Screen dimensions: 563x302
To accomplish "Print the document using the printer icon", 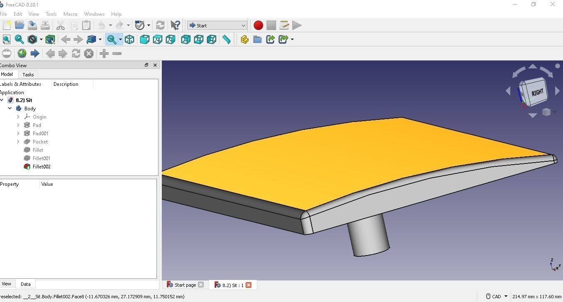I will 45,25.
